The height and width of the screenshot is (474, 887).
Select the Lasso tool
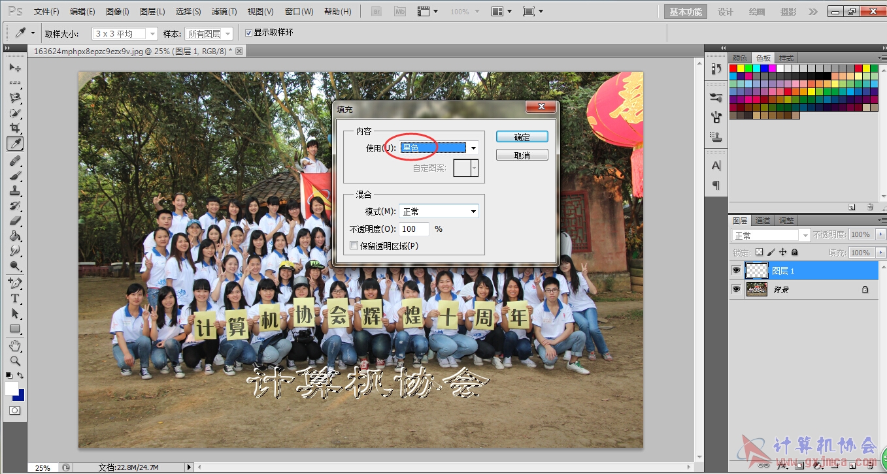(15, 98)
